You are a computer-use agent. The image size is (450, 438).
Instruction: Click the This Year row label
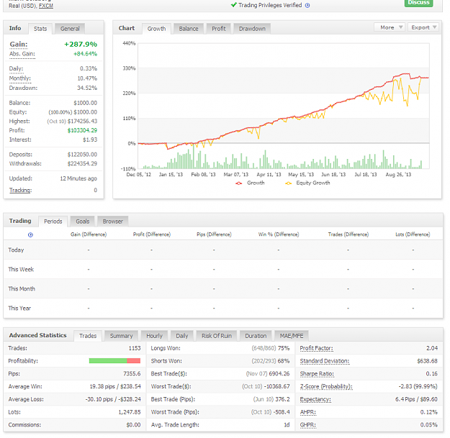pyautogui.click(x=19, y=309)
